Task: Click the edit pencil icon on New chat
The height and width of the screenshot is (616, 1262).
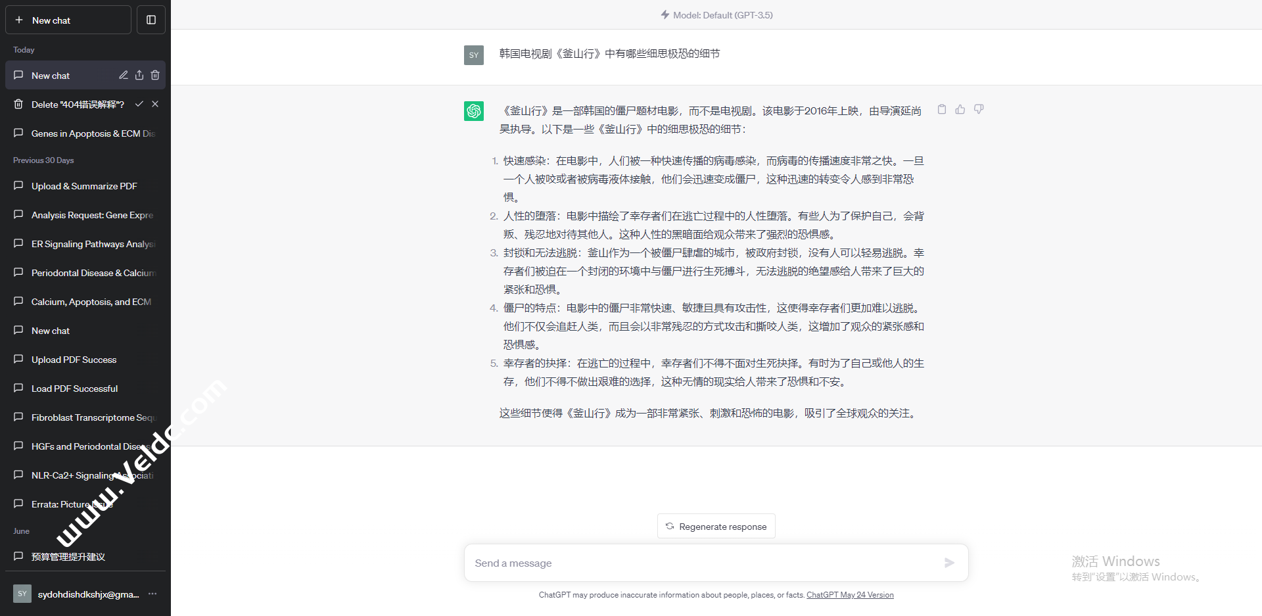Action: [x=124, y=76]
